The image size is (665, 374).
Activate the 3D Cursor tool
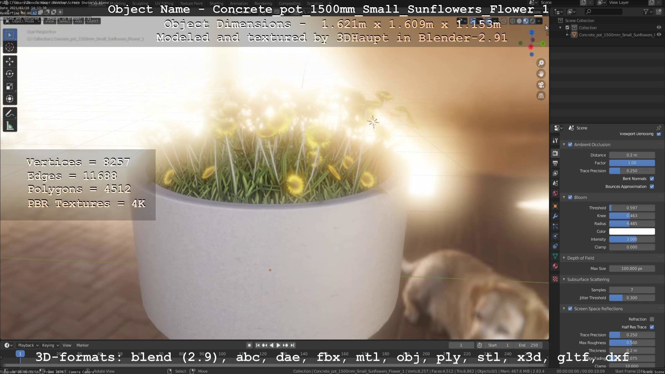(x=10, y=47)
